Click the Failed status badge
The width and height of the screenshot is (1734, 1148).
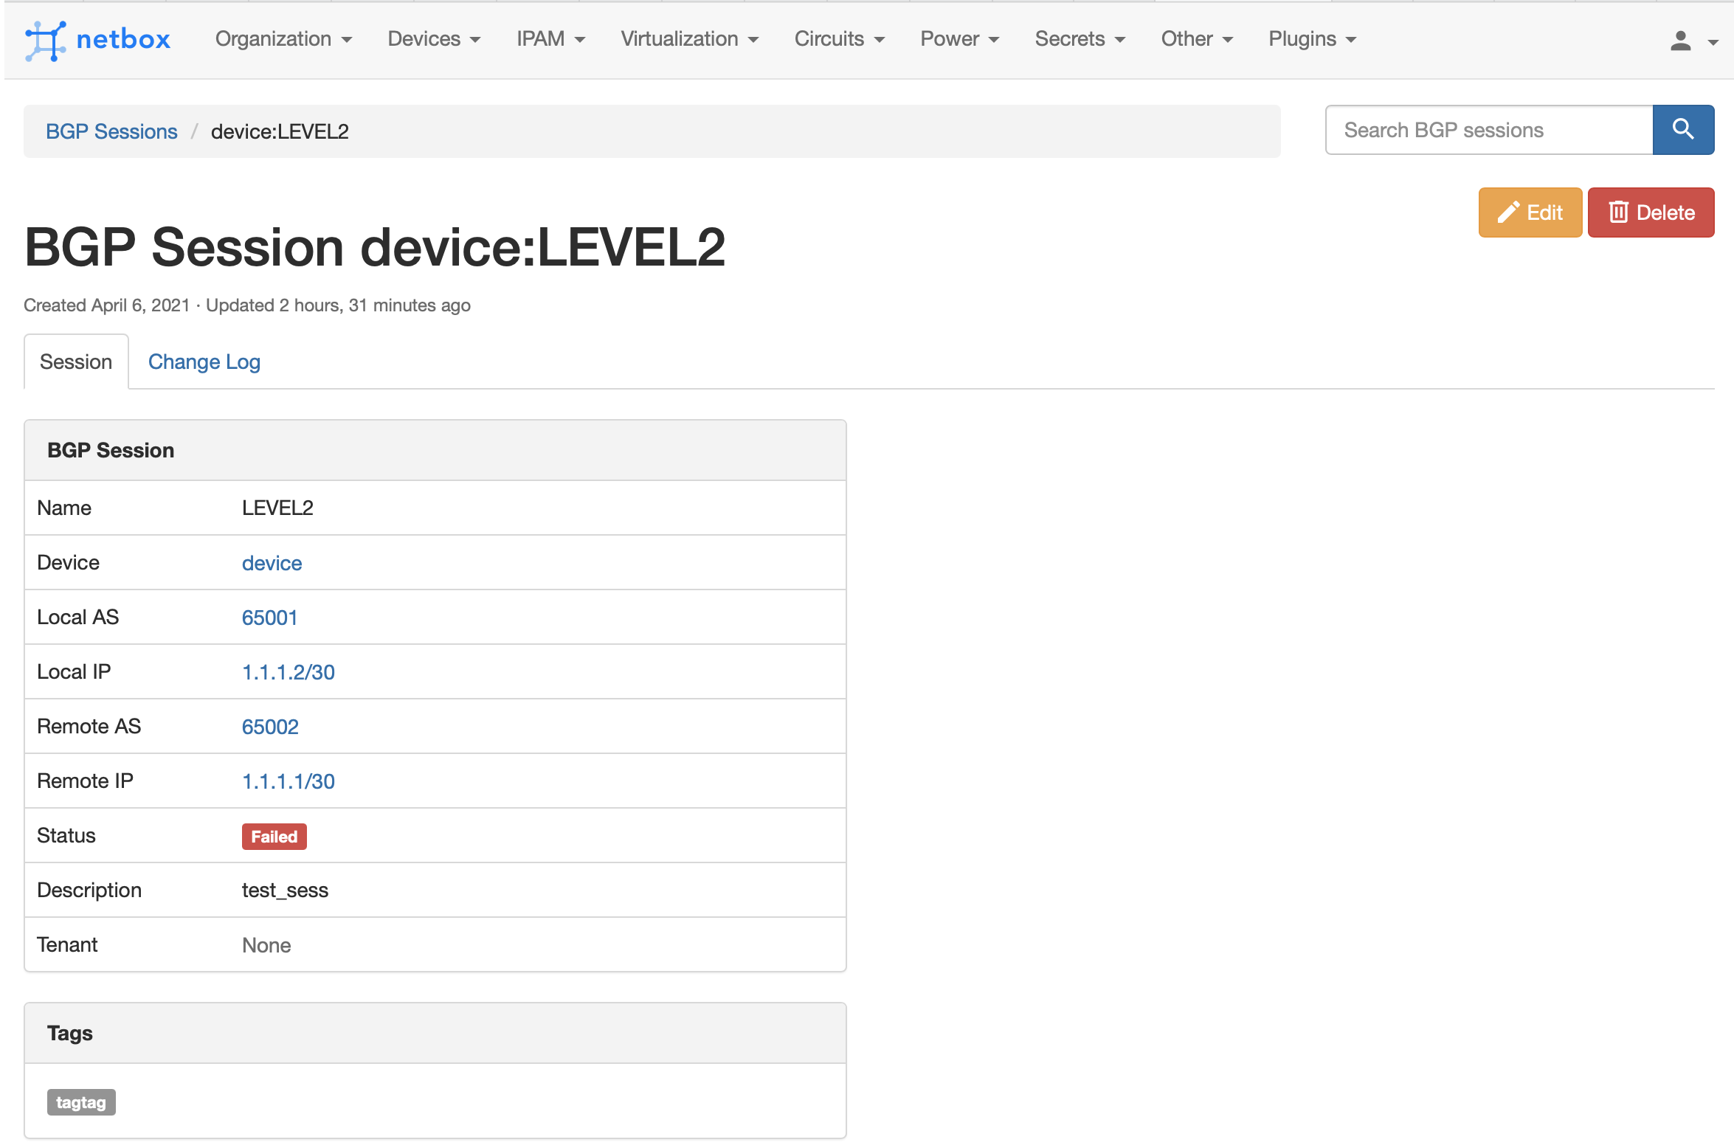click(273, 835)
